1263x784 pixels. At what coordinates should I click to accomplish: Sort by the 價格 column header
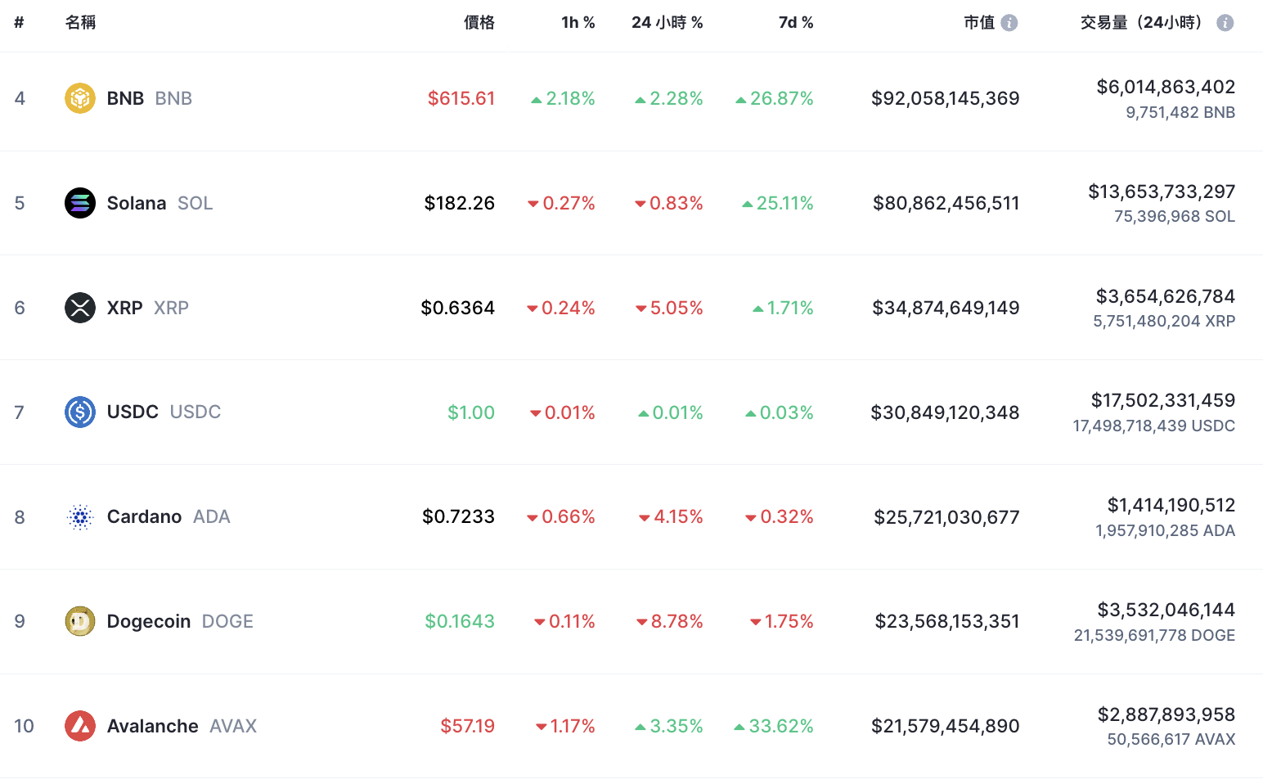point(479,23)
